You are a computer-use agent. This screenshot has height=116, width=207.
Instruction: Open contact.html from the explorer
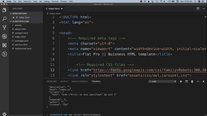(x=21, y=33)
